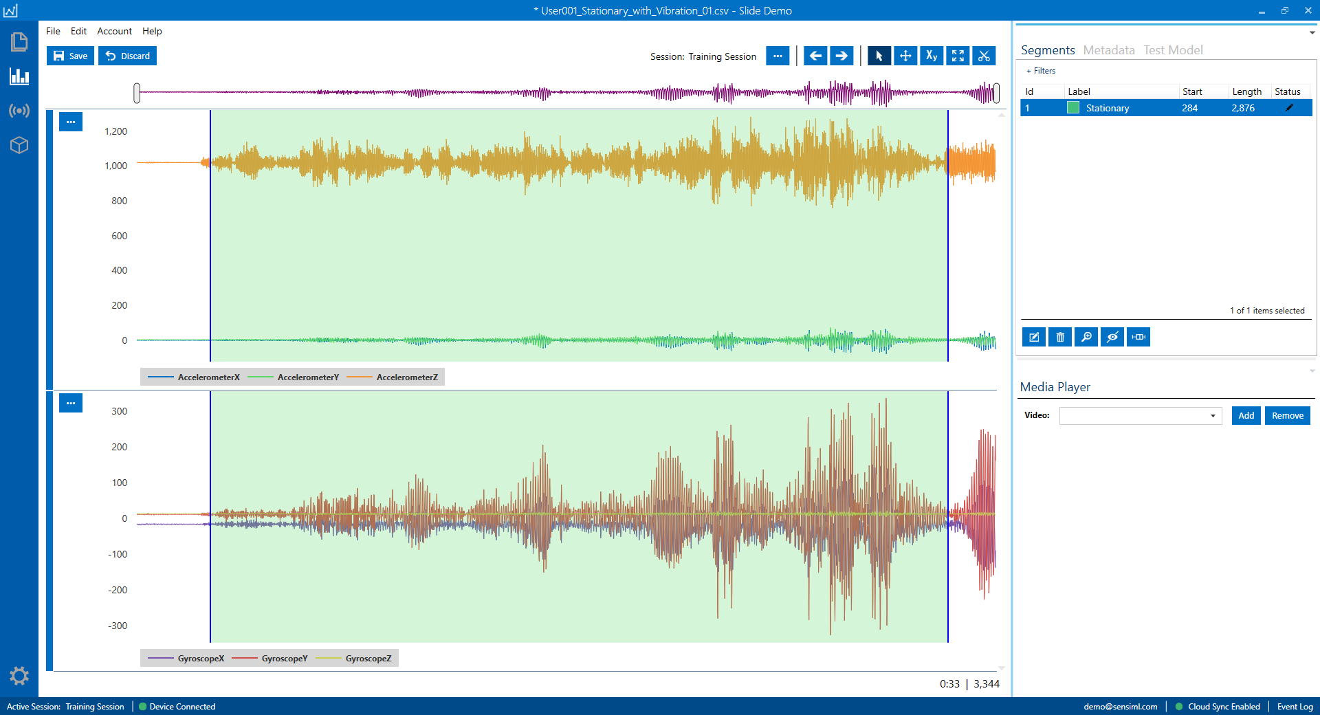Edit the selected segment
The height and width of the screenshot is (715, 1320).
(x=1034, y=337)
